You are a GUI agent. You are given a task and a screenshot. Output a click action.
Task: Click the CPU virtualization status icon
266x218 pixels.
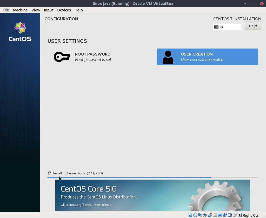[x=230, y=215]
